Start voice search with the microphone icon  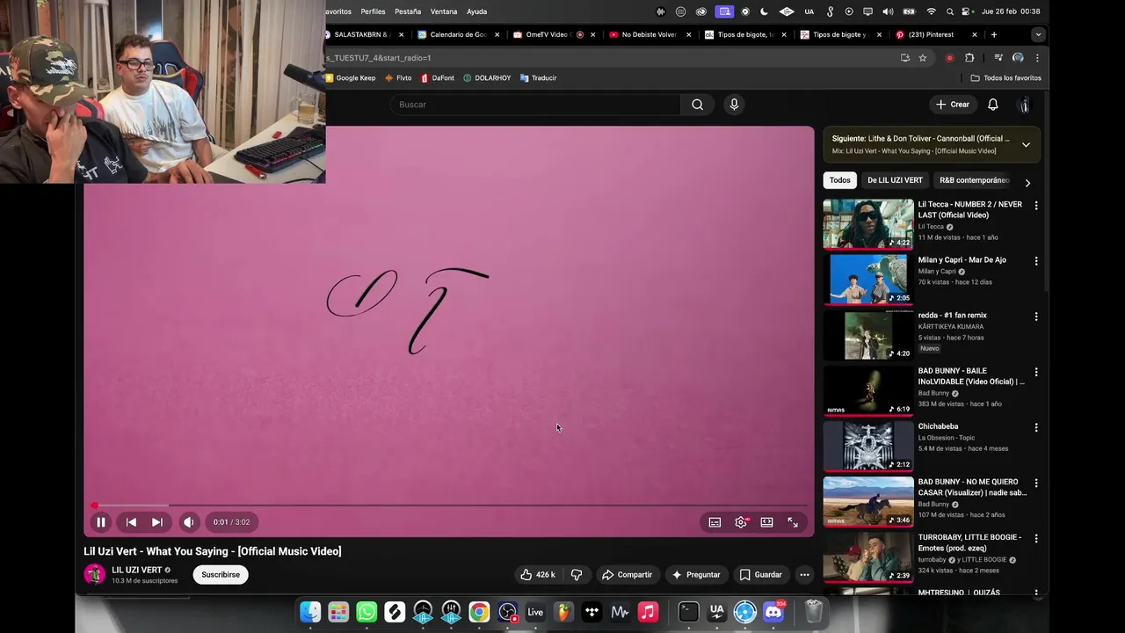(734, 105)
